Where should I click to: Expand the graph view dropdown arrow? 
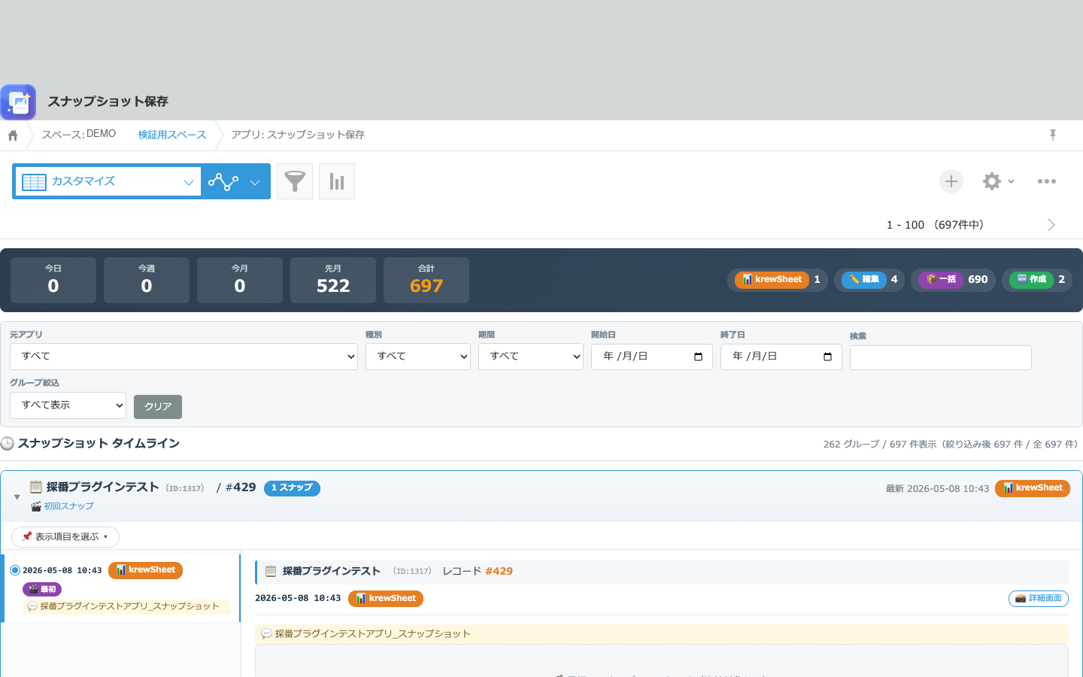tap(255, 182)
